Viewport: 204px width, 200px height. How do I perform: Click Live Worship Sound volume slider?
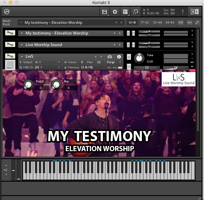tap(149, 43)
